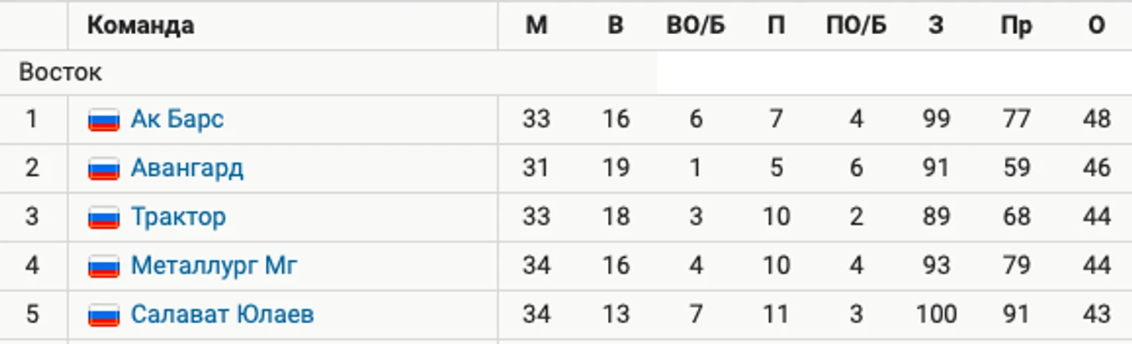Click the ВО/Б column header
Viewport: 1132px width, 344px height.
[x=695, y=26]
